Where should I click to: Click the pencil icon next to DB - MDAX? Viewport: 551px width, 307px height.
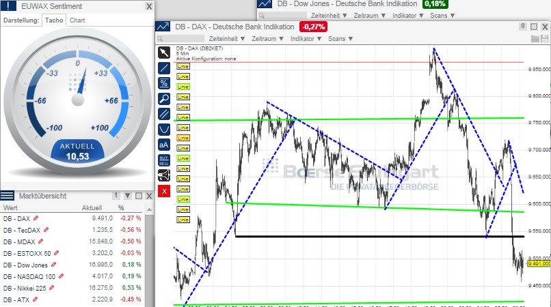point(41,242)
